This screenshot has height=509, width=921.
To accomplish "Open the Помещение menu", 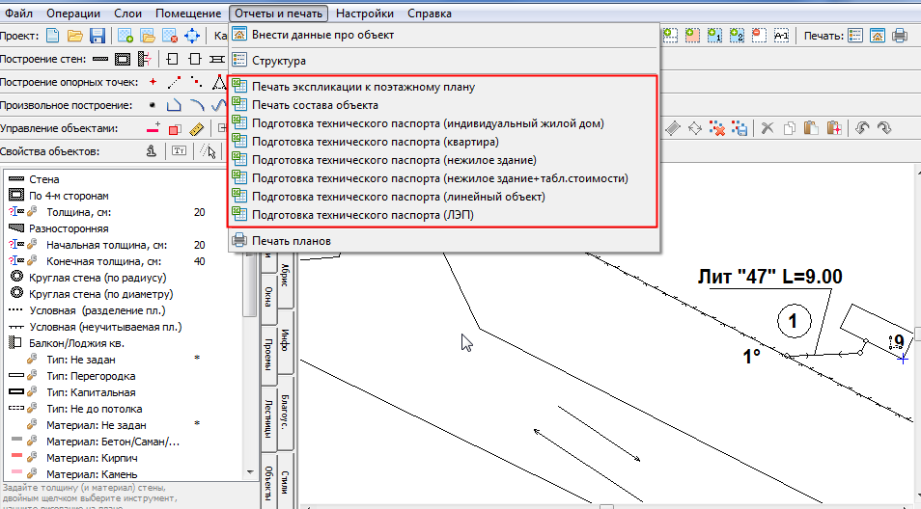I will (x=188, y=13).
